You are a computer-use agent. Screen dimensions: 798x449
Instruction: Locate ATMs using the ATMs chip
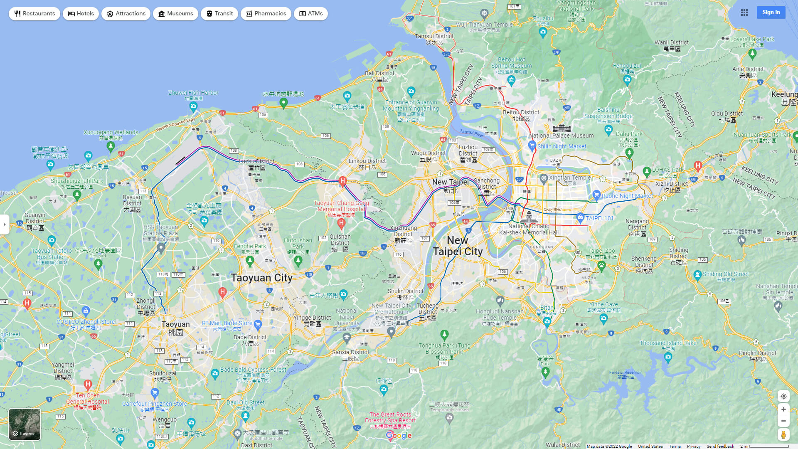point(310,13)
